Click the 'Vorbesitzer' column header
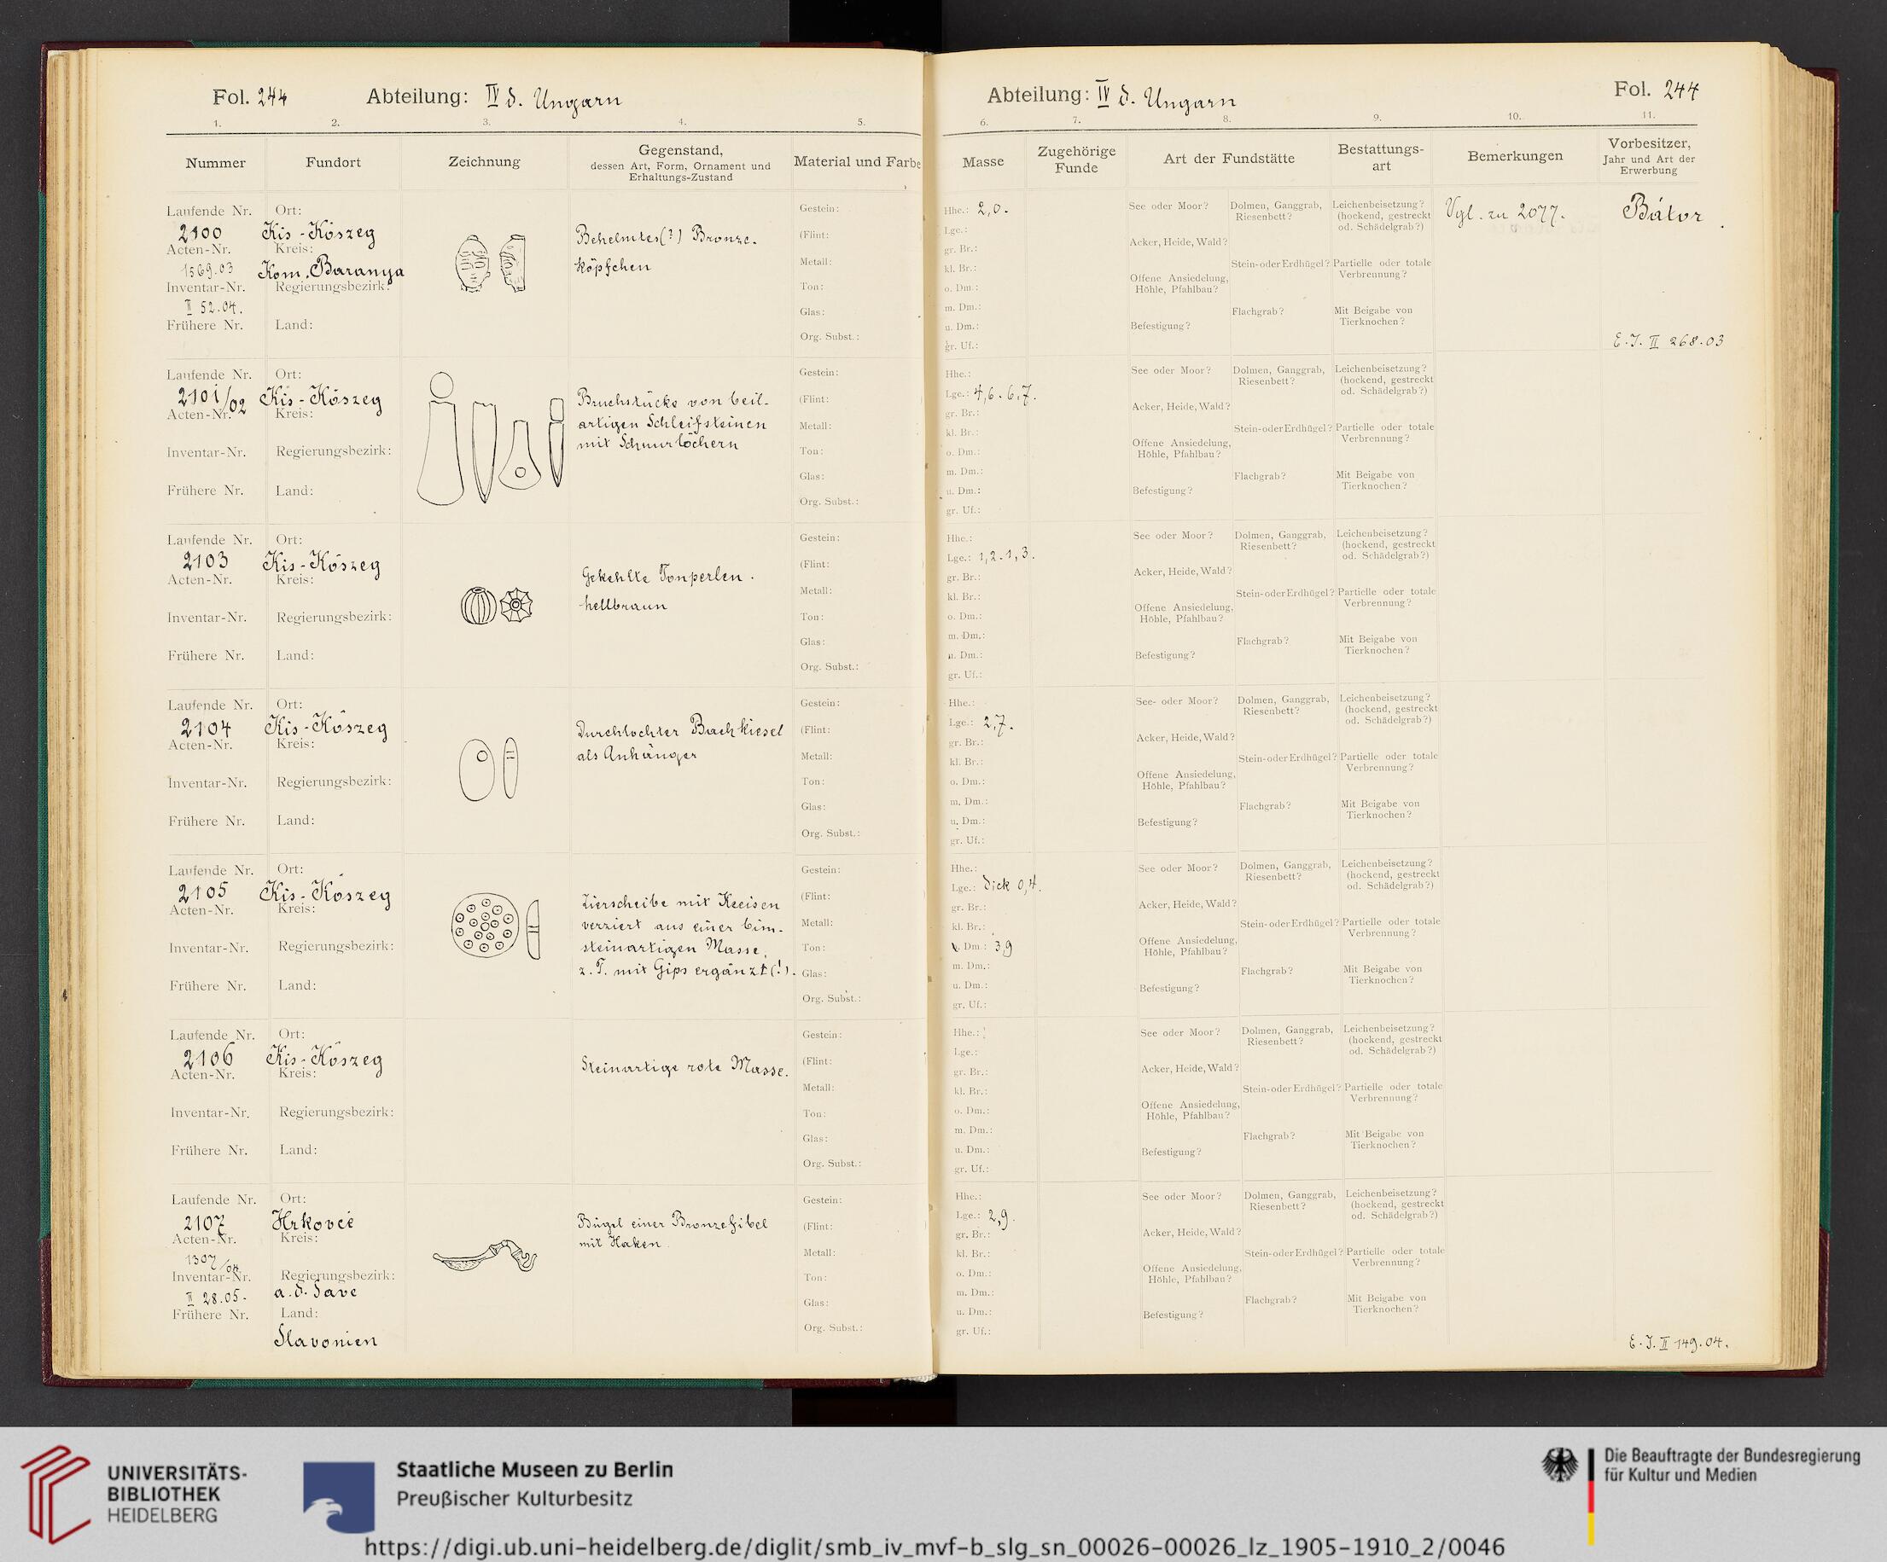The width and height of the screenshot is (1887, 1562). click(x=1650, y=156)
